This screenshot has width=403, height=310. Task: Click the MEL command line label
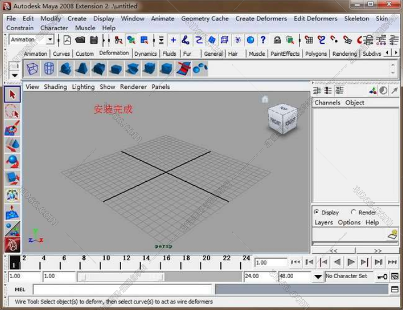(19, 289)
